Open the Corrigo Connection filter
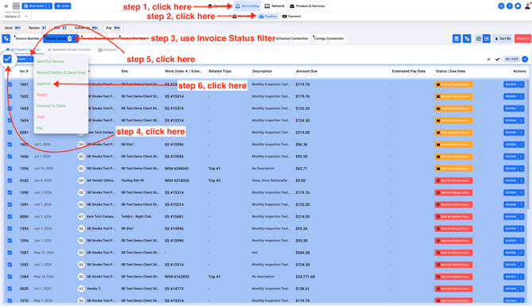Screen dimensions: 532x306 (x=329, y=39)
